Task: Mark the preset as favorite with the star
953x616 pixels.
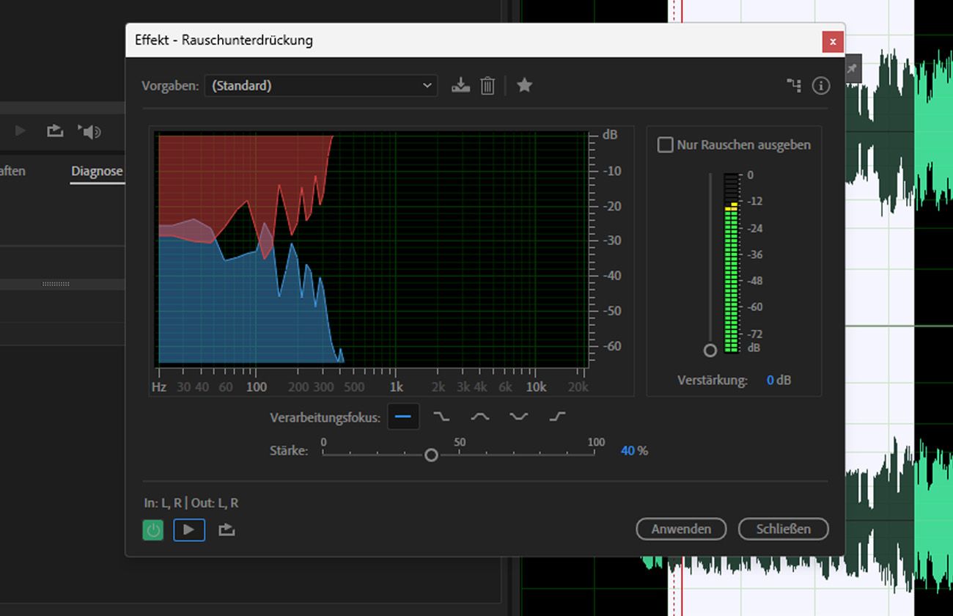Action: click(524, 86)
